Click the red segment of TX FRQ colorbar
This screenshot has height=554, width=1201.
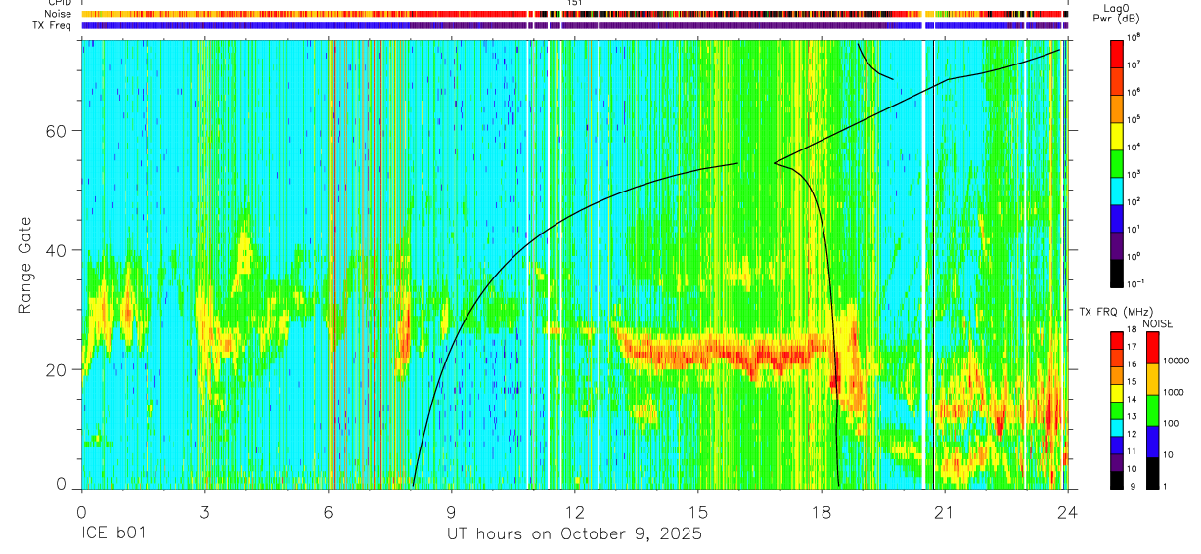point(1117,340)
